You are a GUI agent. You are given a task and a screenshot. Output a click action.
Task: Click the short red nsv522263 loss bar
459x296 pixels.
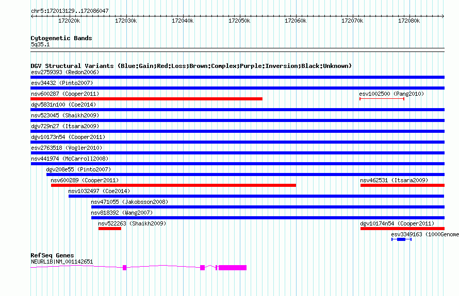pyautogui.click(x=110, y=229)
